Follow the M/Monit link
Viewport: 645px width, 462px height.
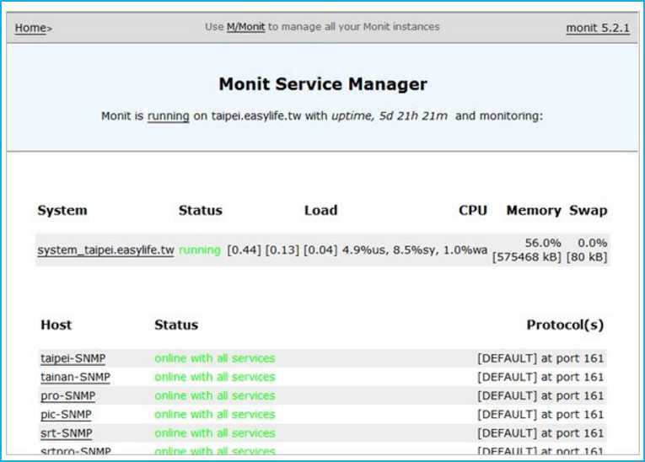pos(245,27)
